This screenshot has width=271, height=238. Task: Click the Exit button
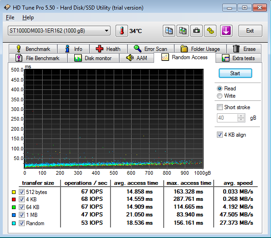[250, 31]
